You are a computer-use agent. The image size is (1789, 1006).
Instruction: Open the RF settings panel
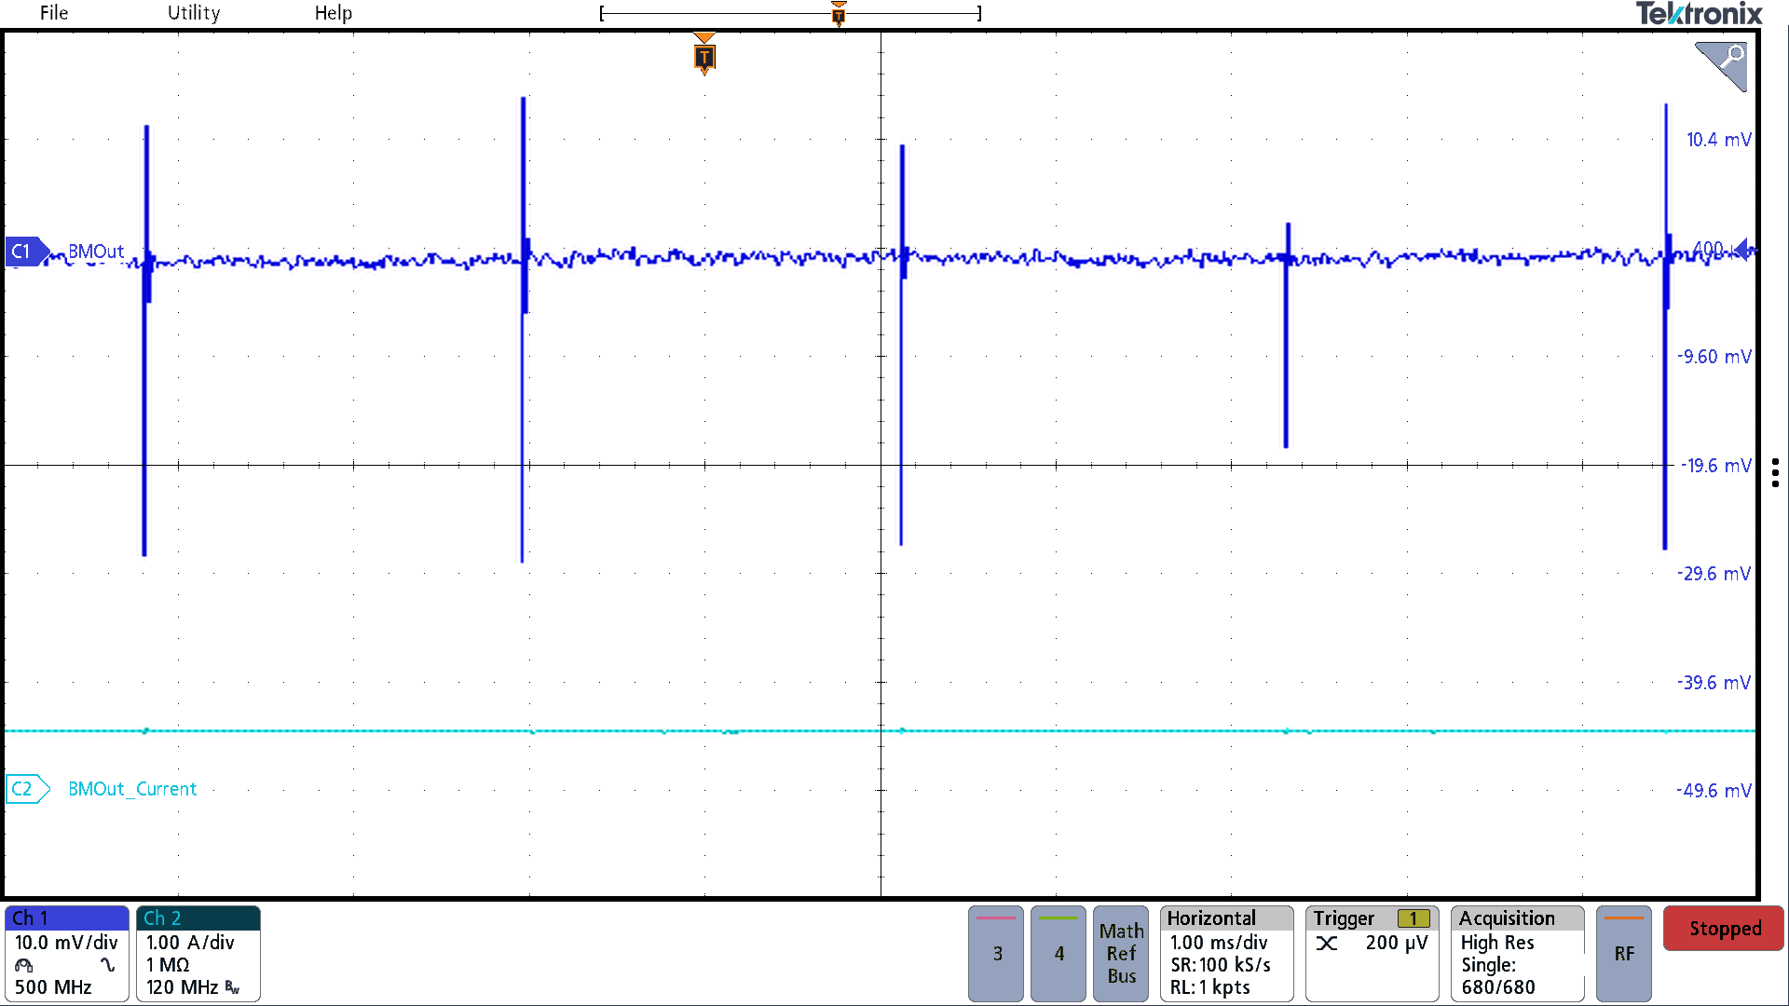(x=1623, y=953)
